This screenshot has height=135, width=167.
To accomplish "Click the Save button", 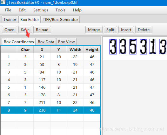I will point(25,30).
